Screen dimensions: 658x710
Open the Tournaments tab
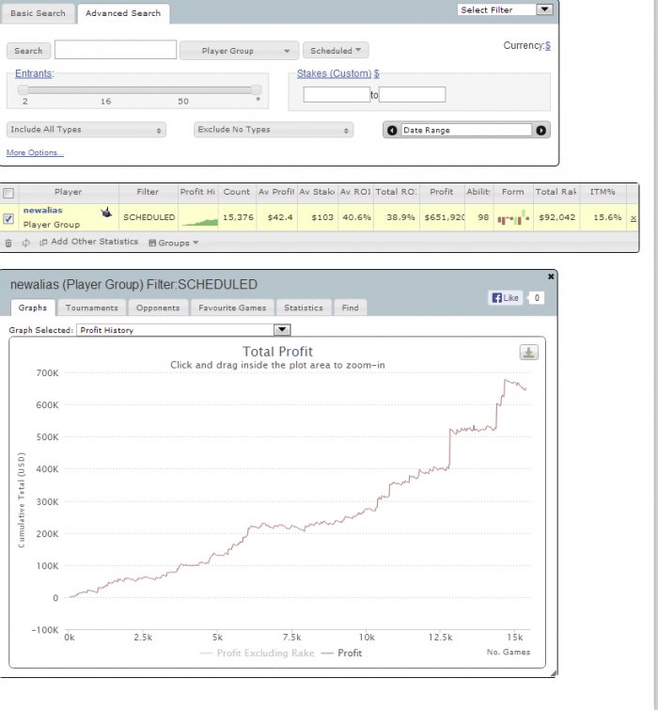pyautogui.click(x=92, y=308)
